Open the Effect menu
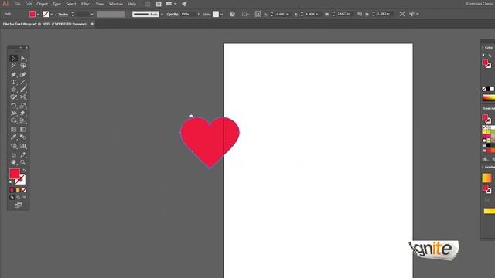This screenshot has height=278, width=495. point(86,4)
